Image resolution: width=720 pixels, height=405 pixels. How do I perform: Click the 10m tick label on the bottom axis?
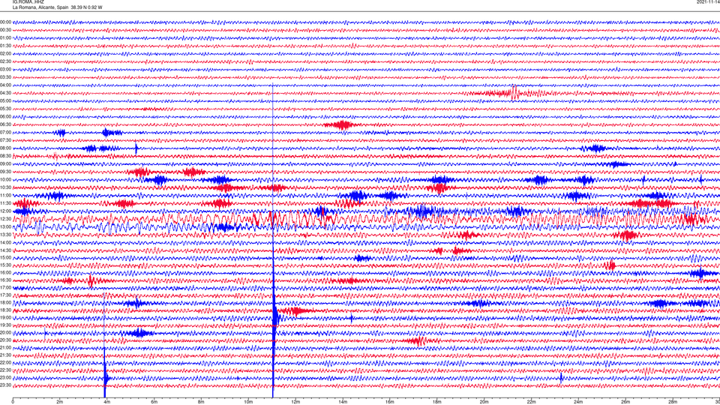point(248,402)
